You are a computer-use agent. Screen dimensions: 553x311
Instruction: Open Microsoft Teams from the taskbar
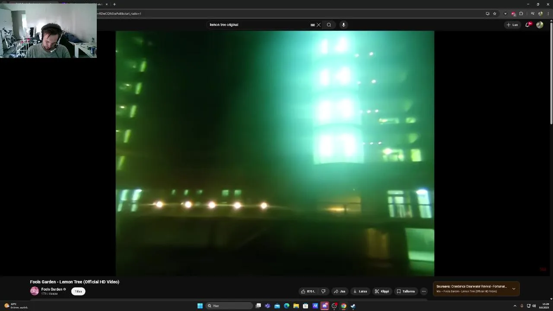tap(267, 306)
